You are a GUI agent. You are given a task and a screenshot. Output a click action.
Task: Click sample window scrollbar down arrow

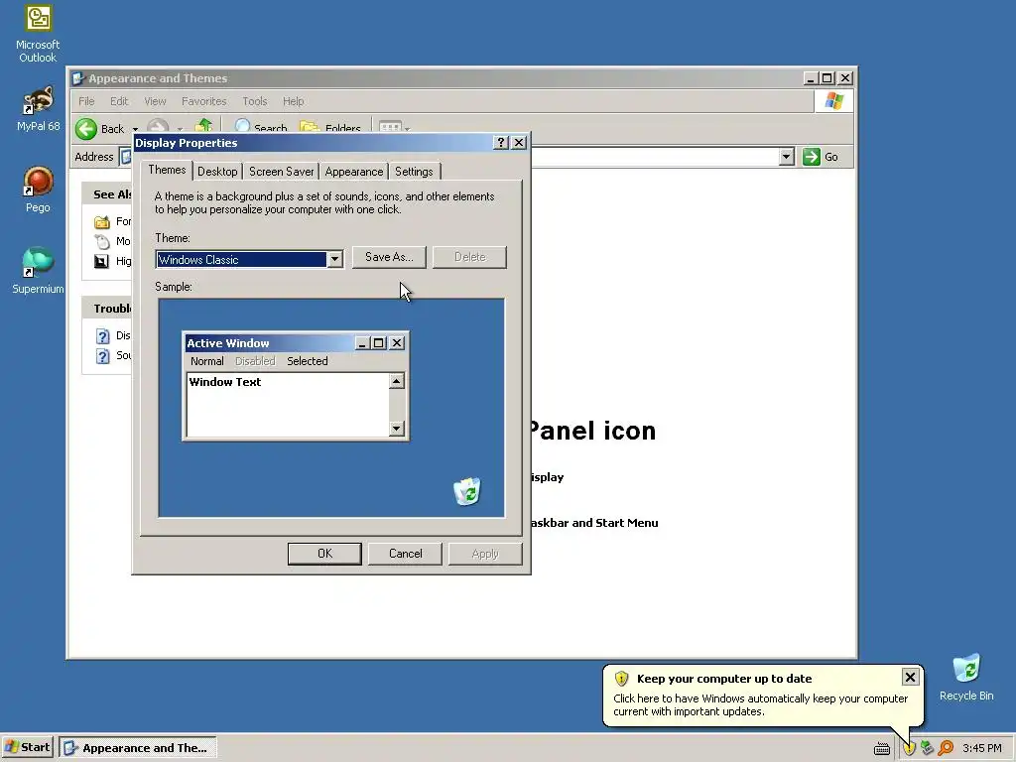tap(397, 429)
